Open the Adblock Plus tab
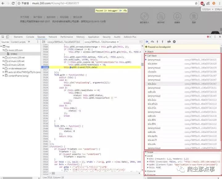 [130, 37]
